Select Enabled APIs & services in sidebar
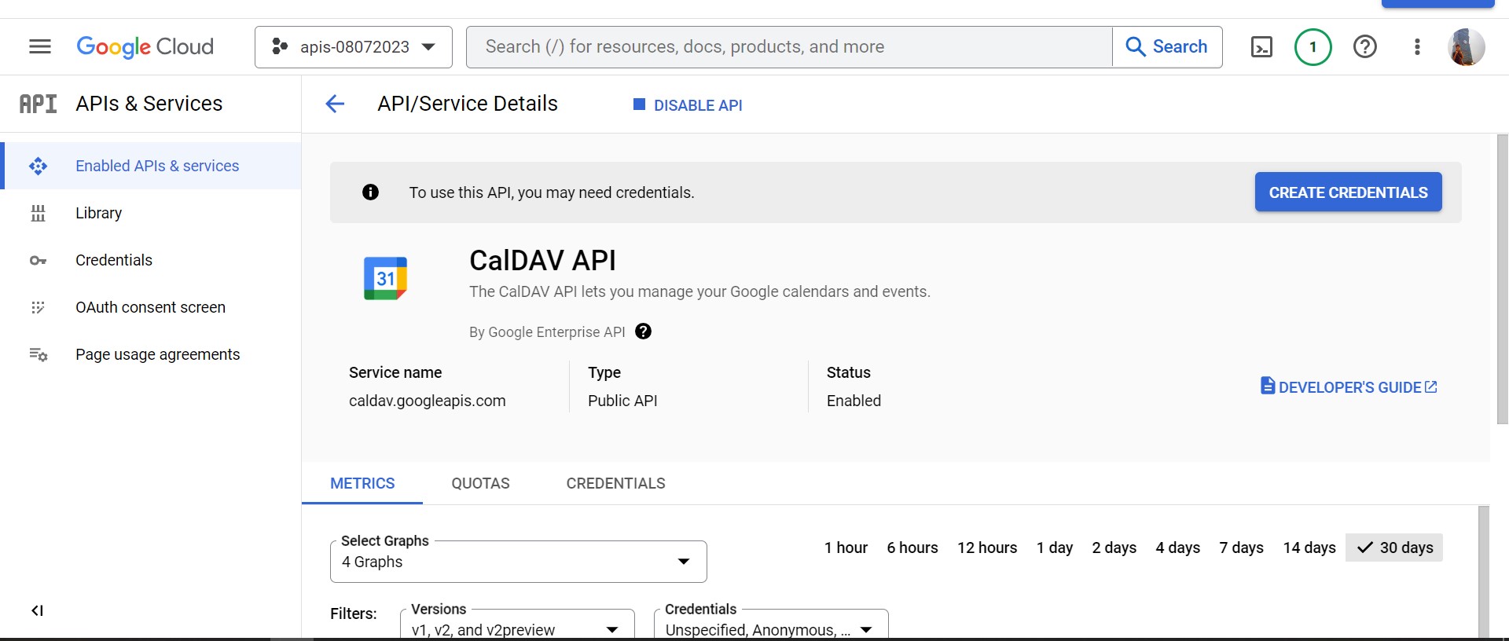 click(x=152, y=166)
